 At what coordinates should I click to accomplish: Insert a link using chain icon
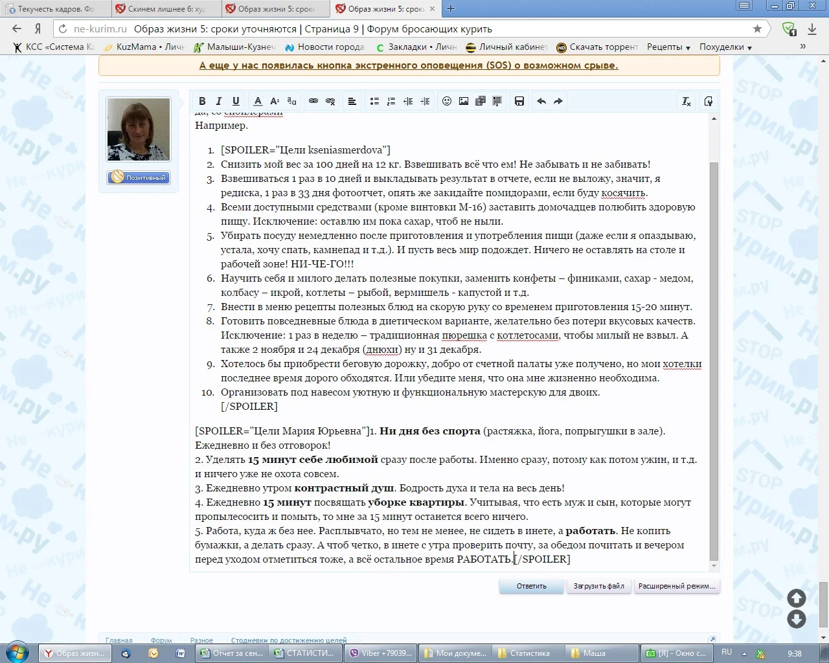tap(313, 101)
